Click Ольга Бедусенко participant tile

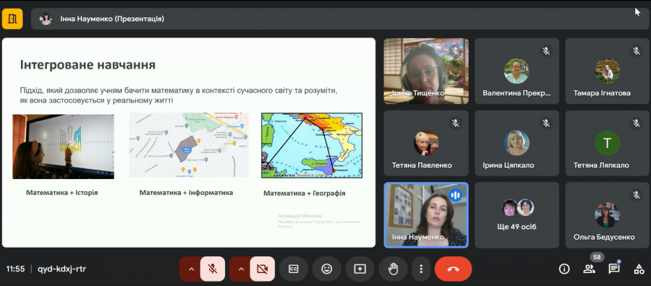pyautogui.click(x=608, y=215)
